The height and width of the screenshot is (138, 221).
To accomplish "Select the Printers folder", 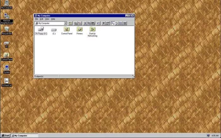I will click(80, 31).
